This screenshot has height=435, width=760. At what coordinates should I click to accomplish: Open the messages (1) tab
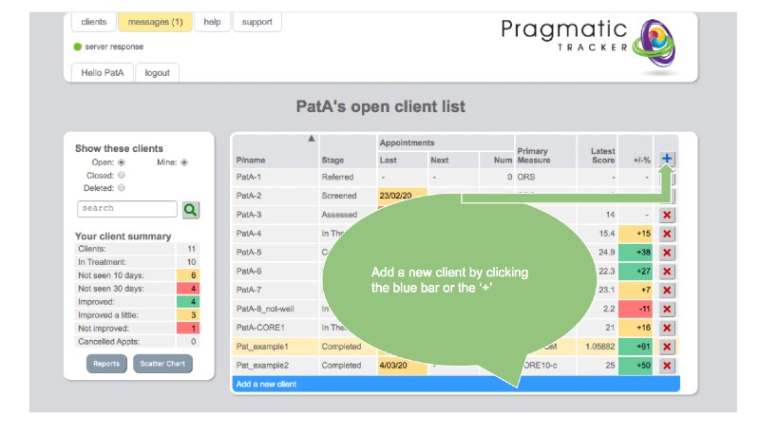coord(155,22)
